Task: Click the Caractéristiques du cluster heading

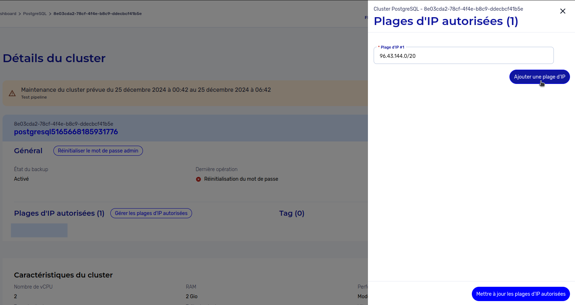Action: 63,275
